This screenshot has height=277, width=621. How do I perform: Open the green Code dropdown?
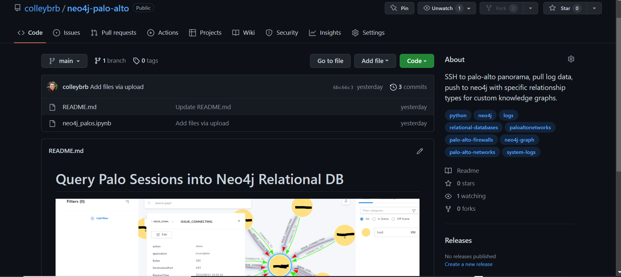click(417, 61)
